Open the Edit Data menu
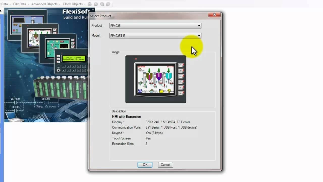 [21, 4]
